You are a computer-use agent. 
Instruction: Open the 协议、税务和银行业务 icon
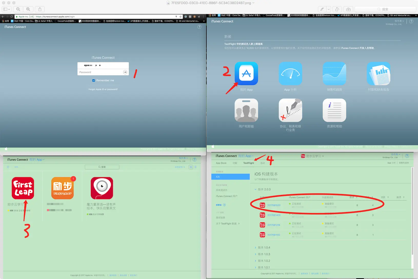290,110
